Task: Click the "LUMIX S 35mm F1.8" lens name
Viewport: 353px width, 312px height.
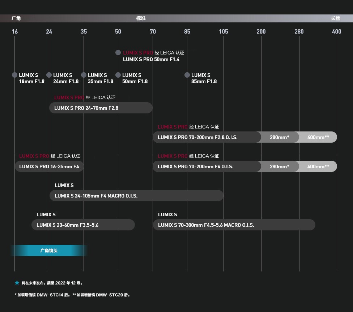Action: coord(101,78)
